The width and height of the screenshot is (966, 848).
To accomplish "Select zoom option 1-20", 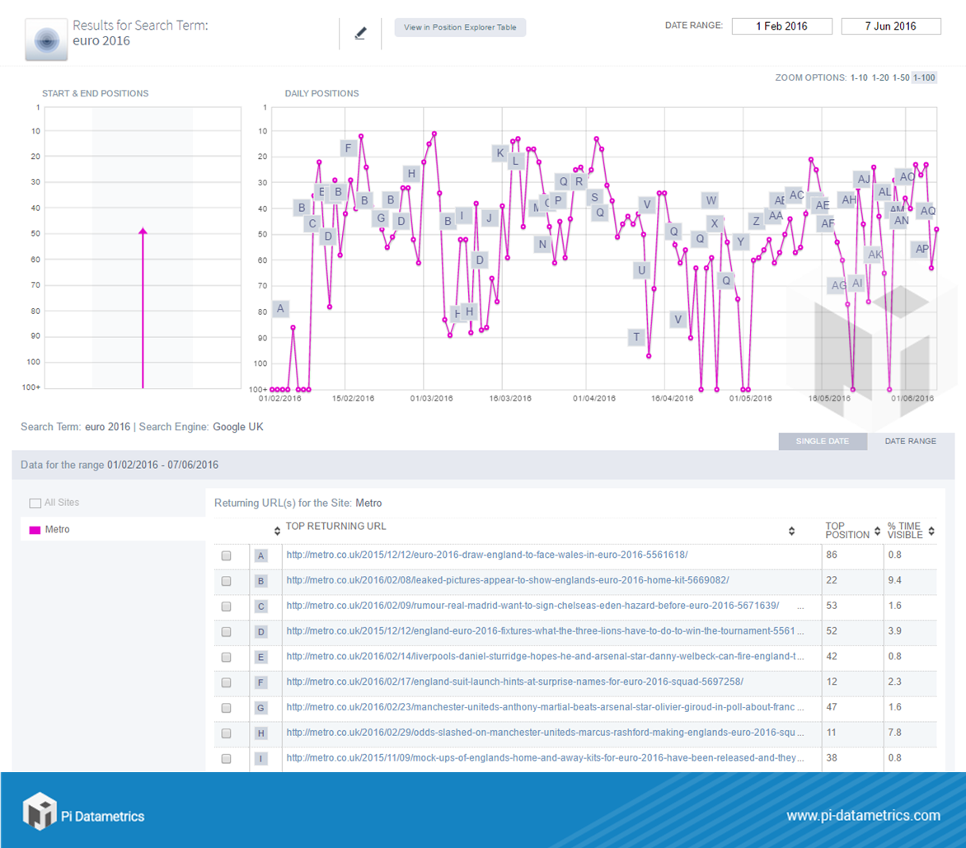I will point(880,77).
